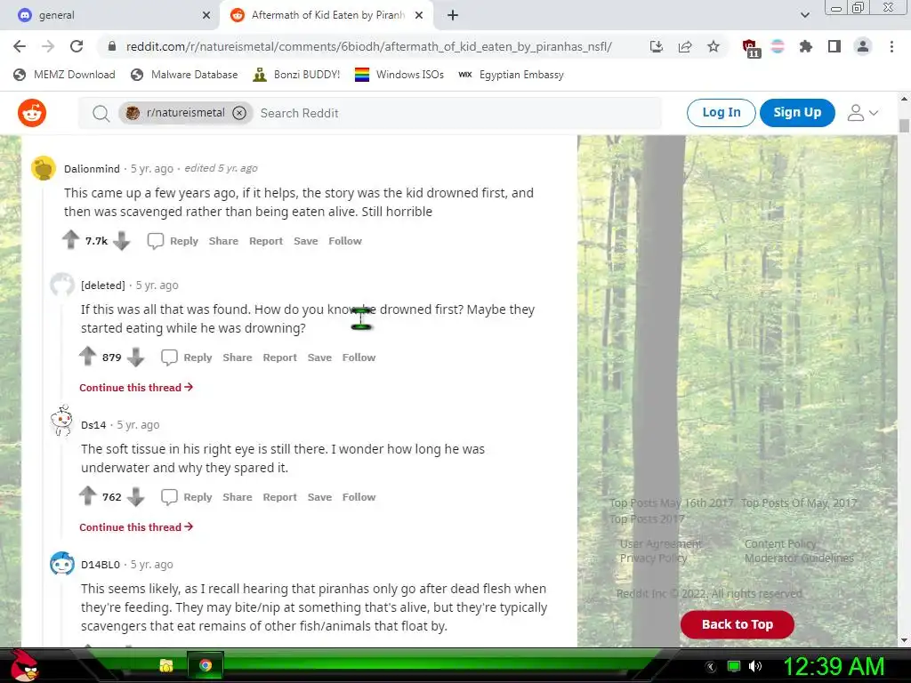Viewport: 911px width, 683px height.
Task: Reply to Ds14's comment
Action: (x=187, y=497)
